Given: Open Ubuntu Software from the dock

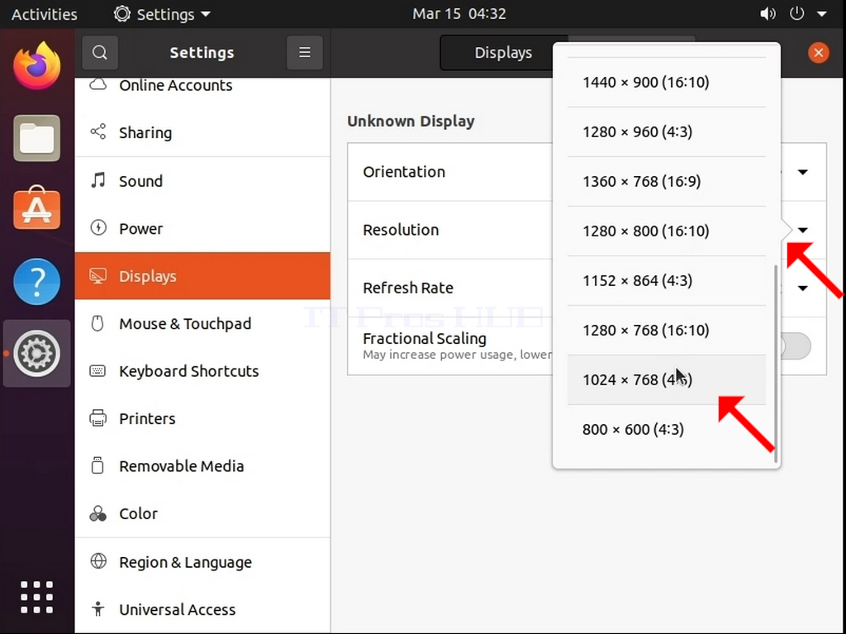Looking at the screenshot, I should coord(36,208).
